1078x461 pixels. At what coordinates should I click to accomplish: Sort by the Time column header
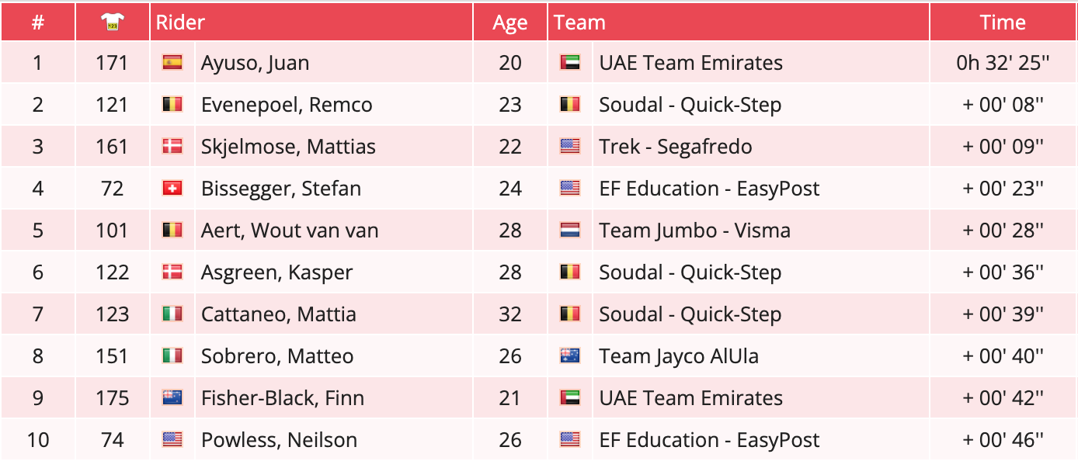point(1003,23)
